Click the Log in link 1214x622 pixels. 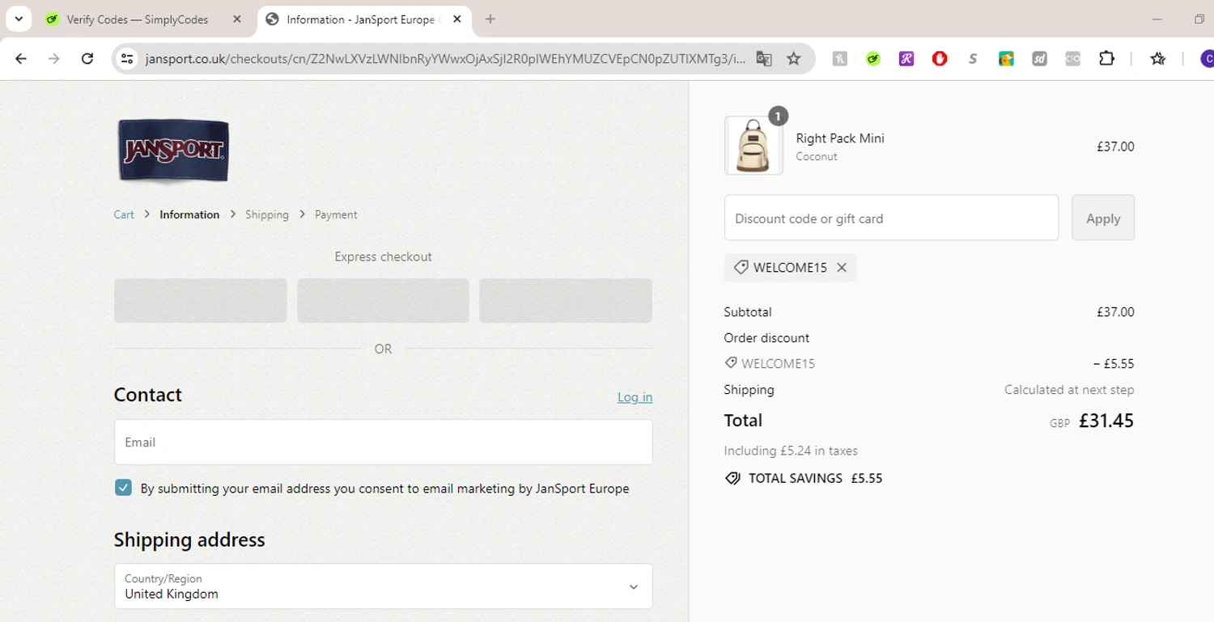(x=635, y=397)
